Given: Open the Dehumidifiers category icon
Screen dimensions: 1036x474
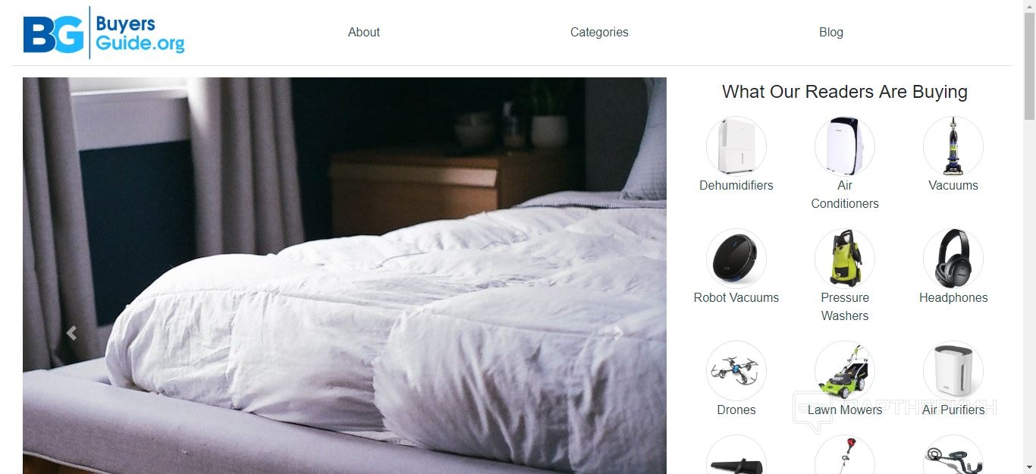Looking at the screenshot, I should click(736, 146).
